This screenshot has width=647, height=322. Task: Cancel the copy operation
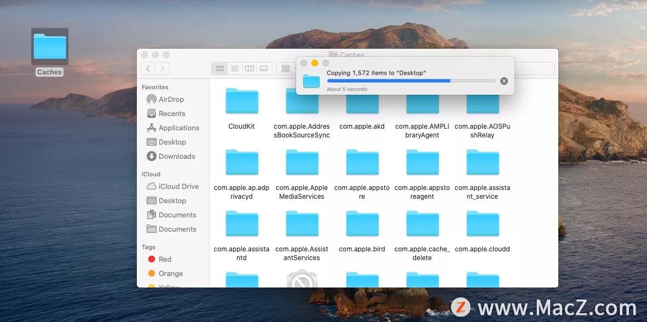pos(504,81)
